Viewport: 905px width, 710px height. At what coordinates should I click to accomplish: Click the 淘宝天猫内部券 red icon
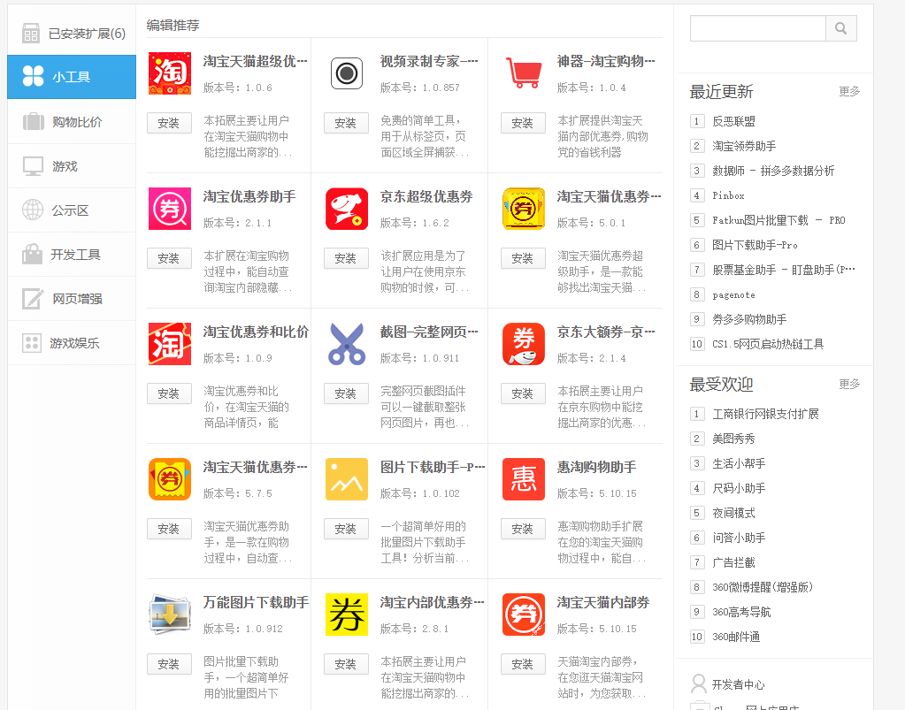click(524, 615)
